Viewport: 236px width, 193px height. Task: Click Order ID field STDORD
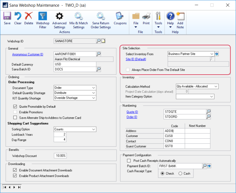[185, 117]
